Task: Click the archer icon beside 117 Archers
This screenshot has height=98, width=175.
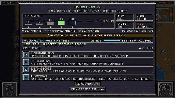Action: pyautogui.click(x=80, y=31)
